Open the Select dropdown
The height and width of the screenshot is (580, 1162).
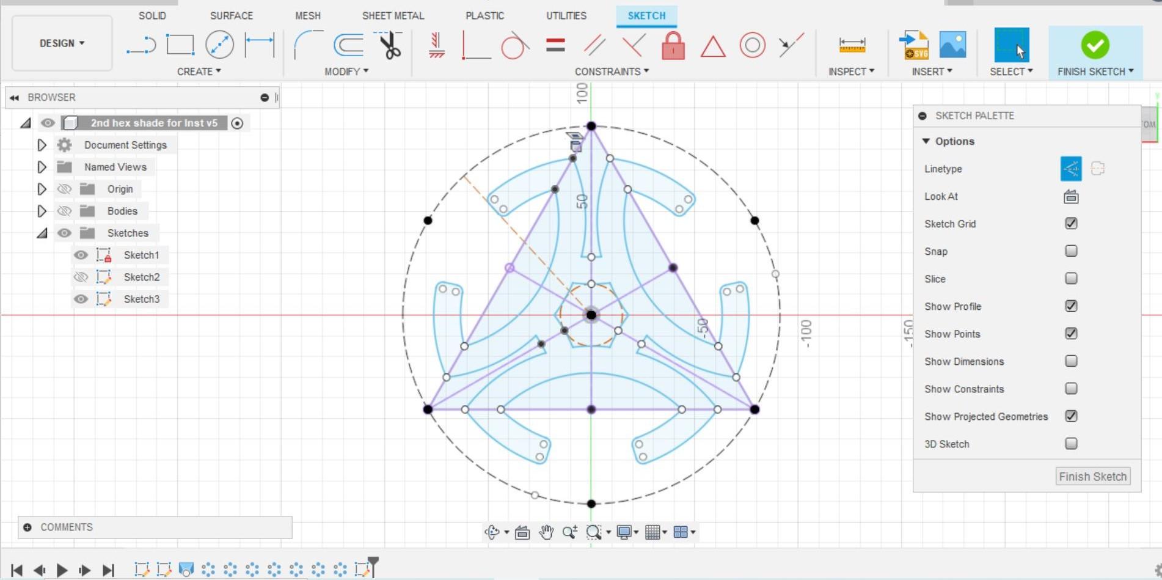[x=1011, y=71]
